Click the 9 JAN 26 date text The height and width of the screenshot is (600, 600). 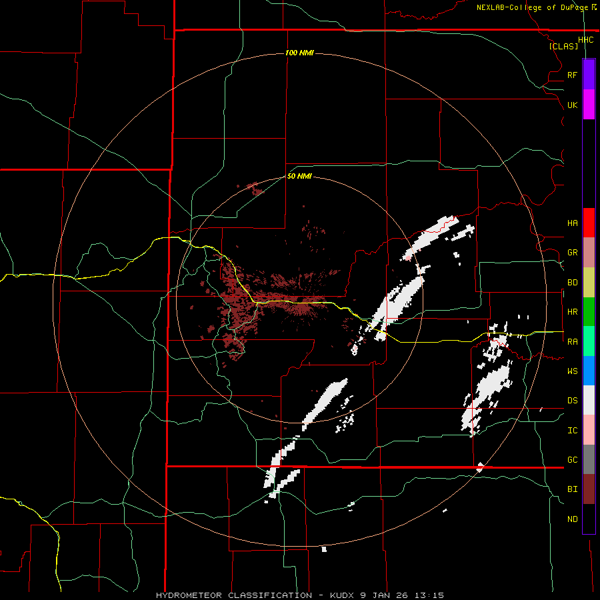click(x=384, y=595)
